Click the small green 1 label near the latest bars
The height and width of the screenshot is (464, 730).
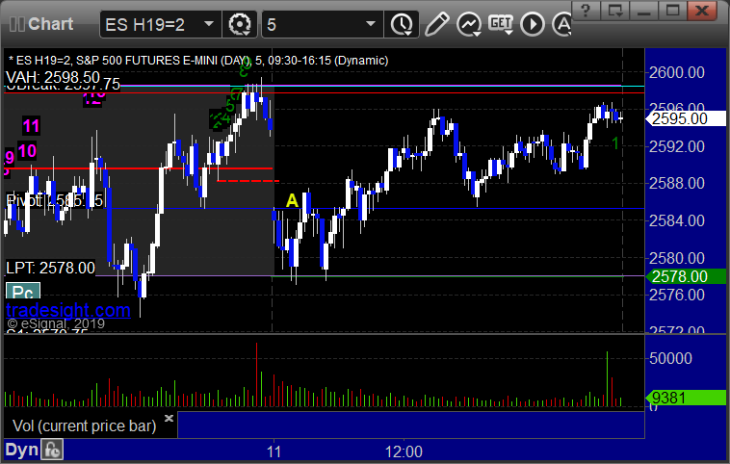[x=615, y=143]
